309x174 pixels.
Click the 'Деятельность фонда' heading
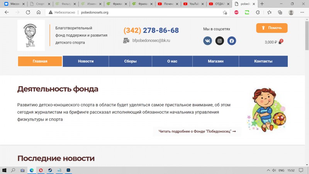58,89
